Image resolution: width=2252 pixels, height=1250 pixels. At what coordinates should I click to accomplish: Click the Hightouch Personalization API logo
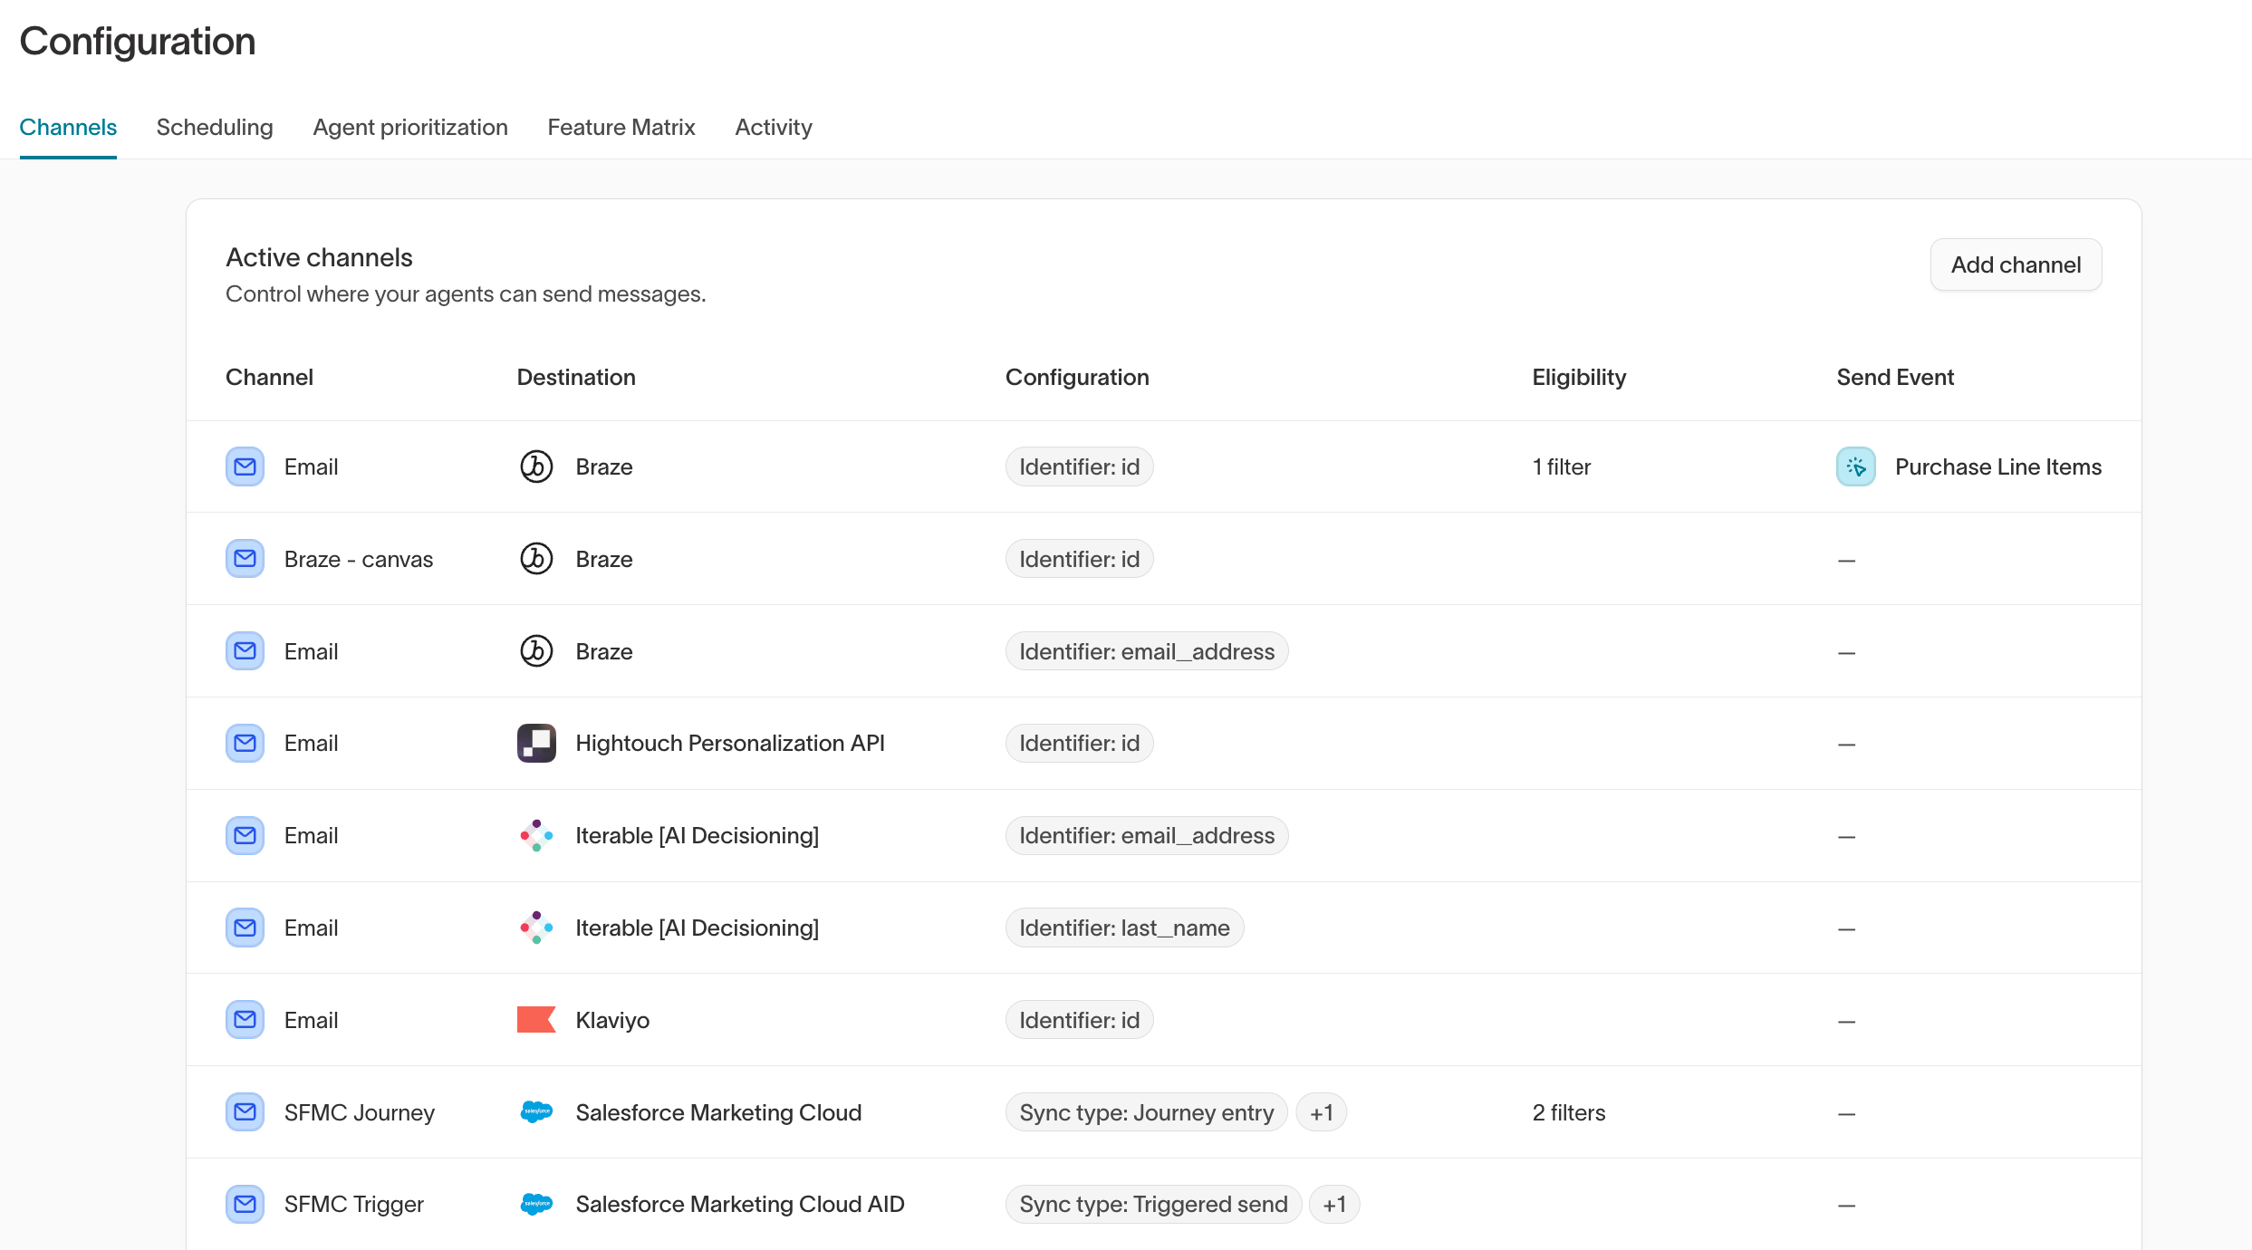[x=536, y=743]
